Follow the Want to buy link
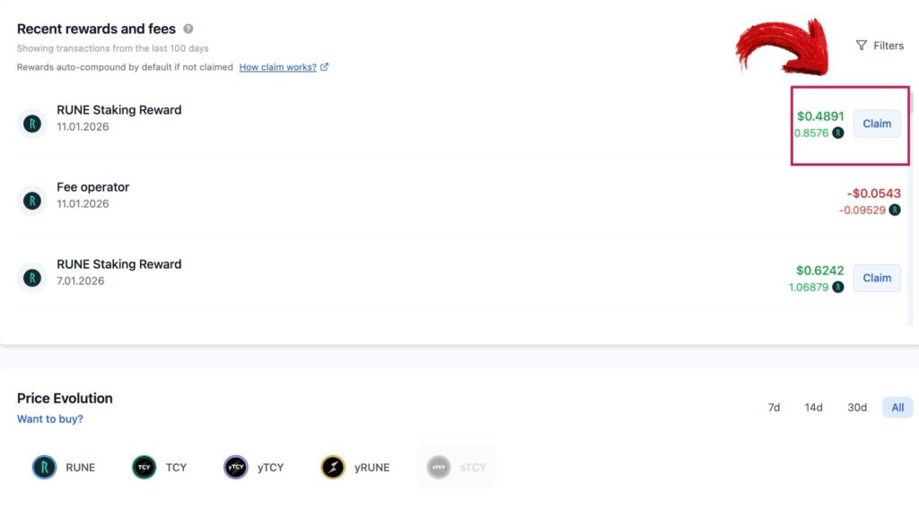Image resolution: width=919 pixels, height=516 pixels. [x=50, y=419]
